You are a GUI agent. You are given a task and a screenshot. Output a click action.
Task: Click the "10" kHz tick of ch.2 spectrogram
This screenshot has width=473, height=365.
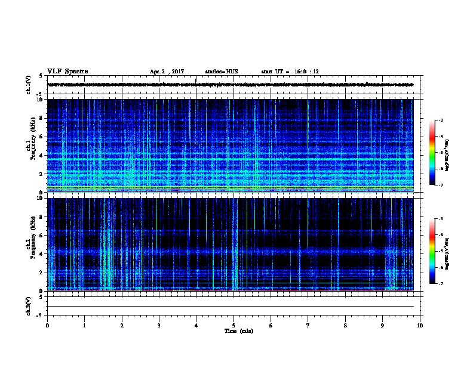point(40,198)
